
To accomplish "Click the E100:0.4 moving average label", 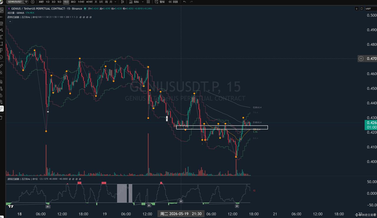I will (257, 122).
